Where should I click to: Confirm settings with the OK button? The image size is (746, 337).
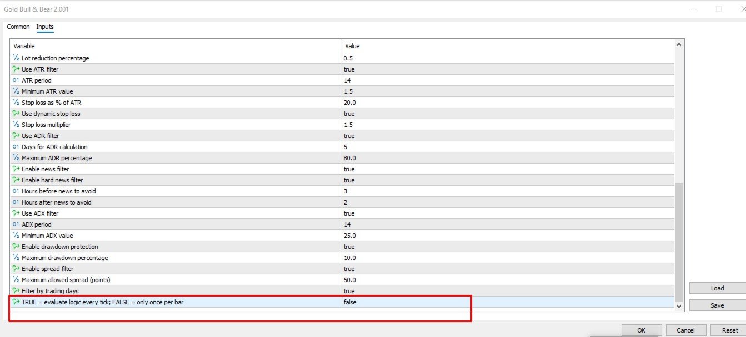coord(642,330)
